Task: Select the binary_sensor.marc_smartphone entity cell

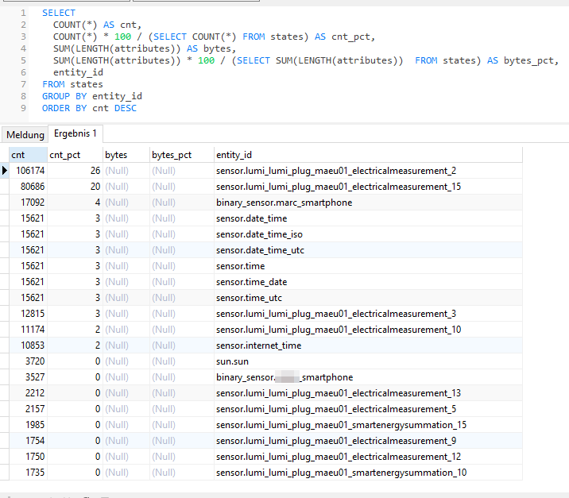Action: 368,203
